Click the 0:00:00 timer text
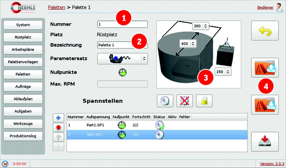 click(20, 164)
